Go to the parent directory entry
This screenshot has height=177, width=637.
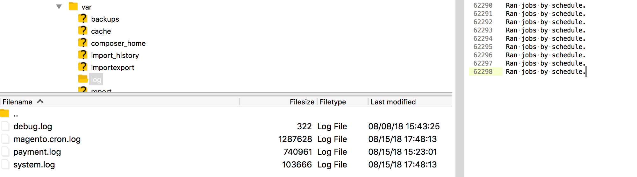[16, 114]
